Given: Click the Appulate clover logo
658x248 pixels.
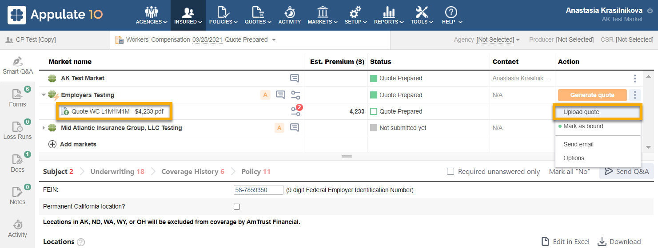Looking at the screenshot, I should click(17, 15).
